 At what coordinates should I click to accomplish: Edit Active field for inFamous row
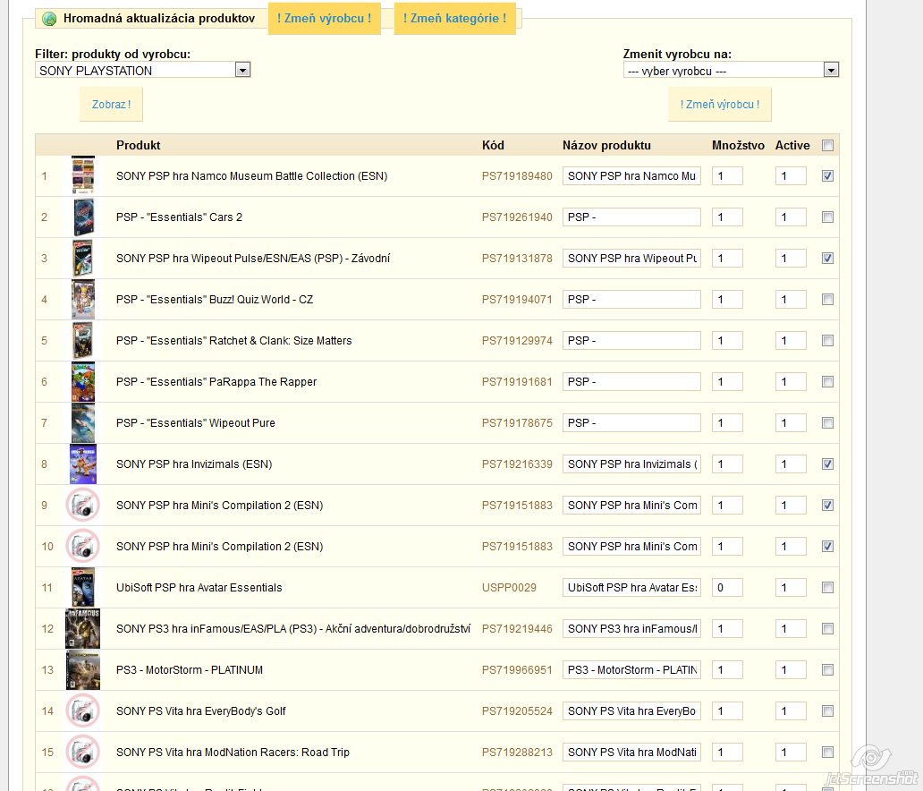pyautogui.click(x=791, y=629)
